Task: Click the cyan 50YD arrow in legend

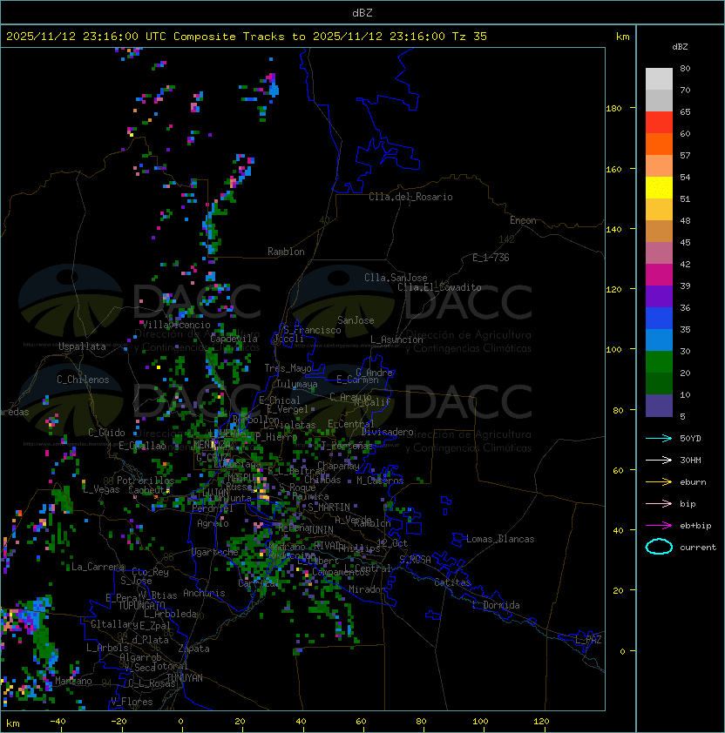Action: (659, 439)
